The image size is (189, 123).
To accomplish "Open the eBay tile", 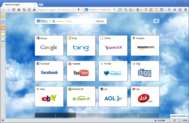I will click(x=49, y=97).
